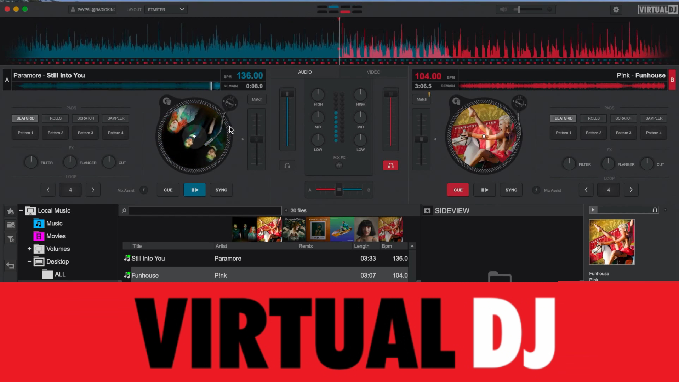Click deck B red headphone cue icon
Screen dimensions: 679x382
click(390, 165)
